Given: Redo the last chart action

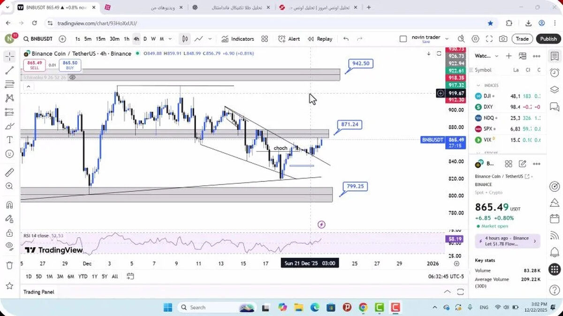Looking at the screenshot, I should pos(360,39).
